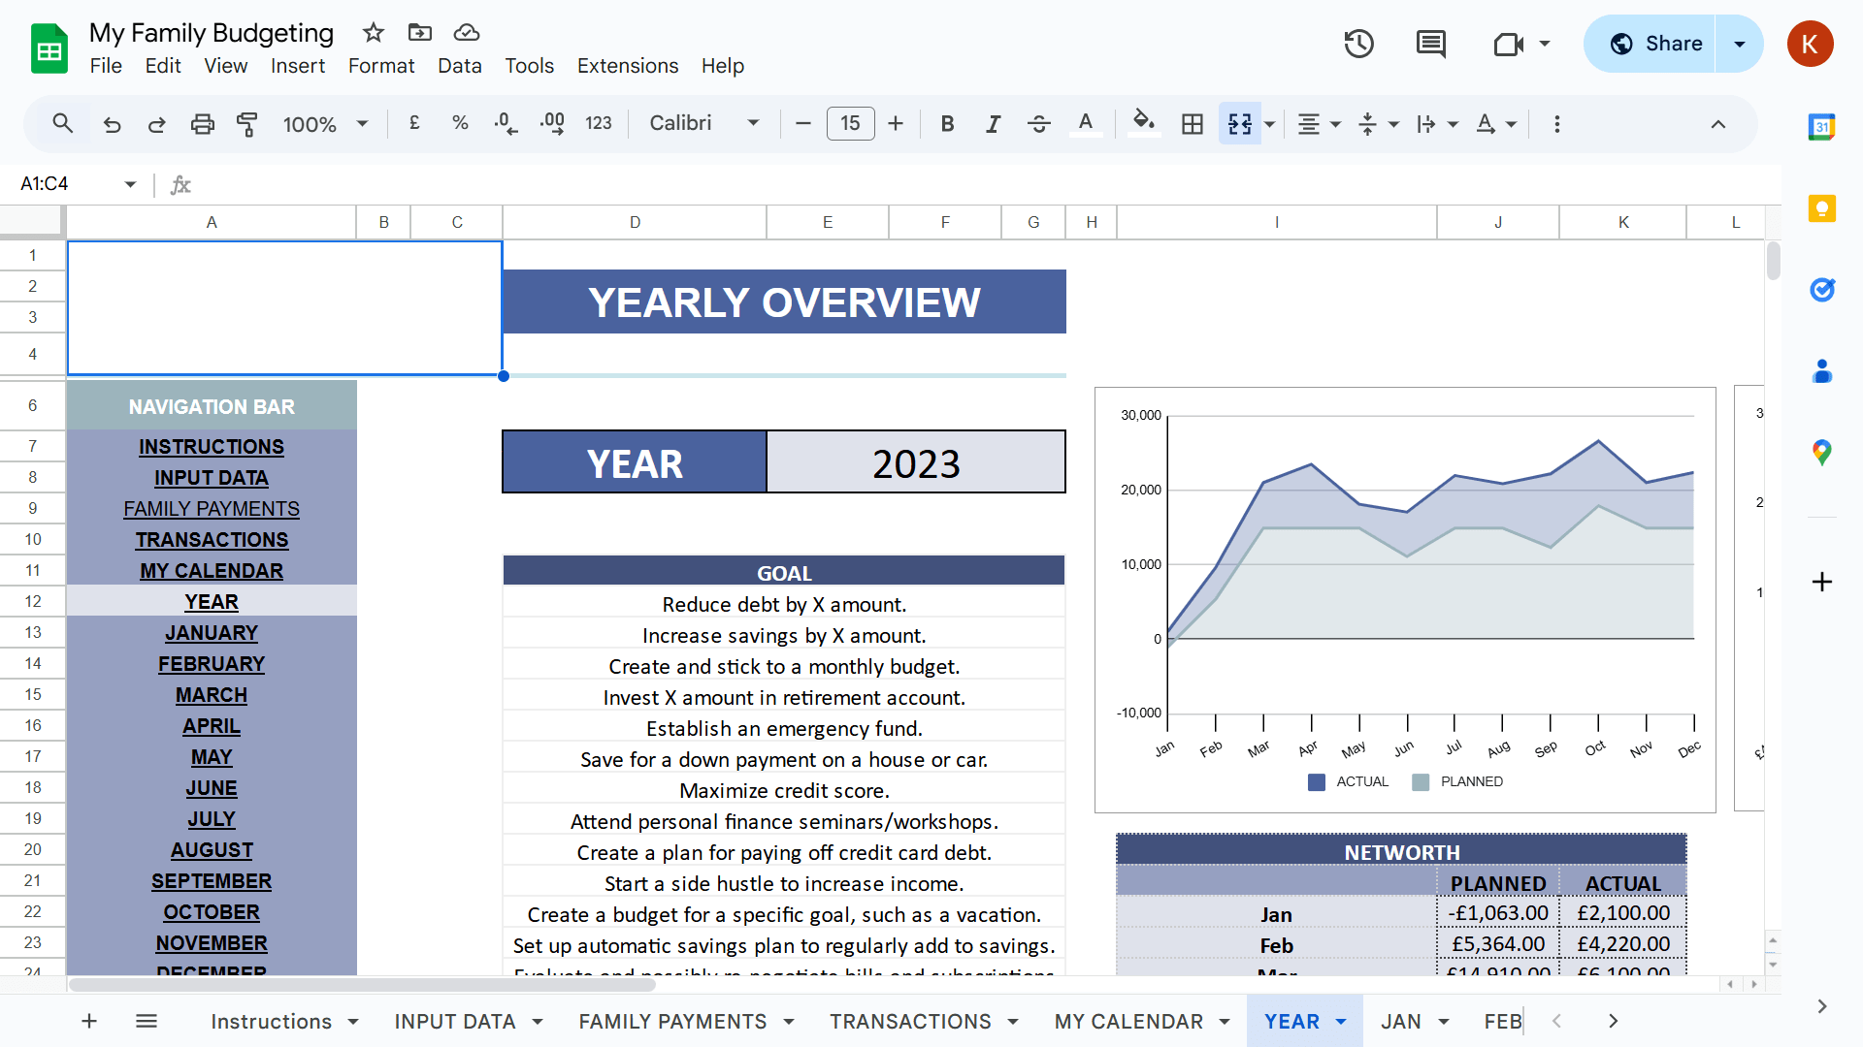Viewport: 1863px width, 1047px height.
Task: Toggle italic formatting
Action: 993,123
